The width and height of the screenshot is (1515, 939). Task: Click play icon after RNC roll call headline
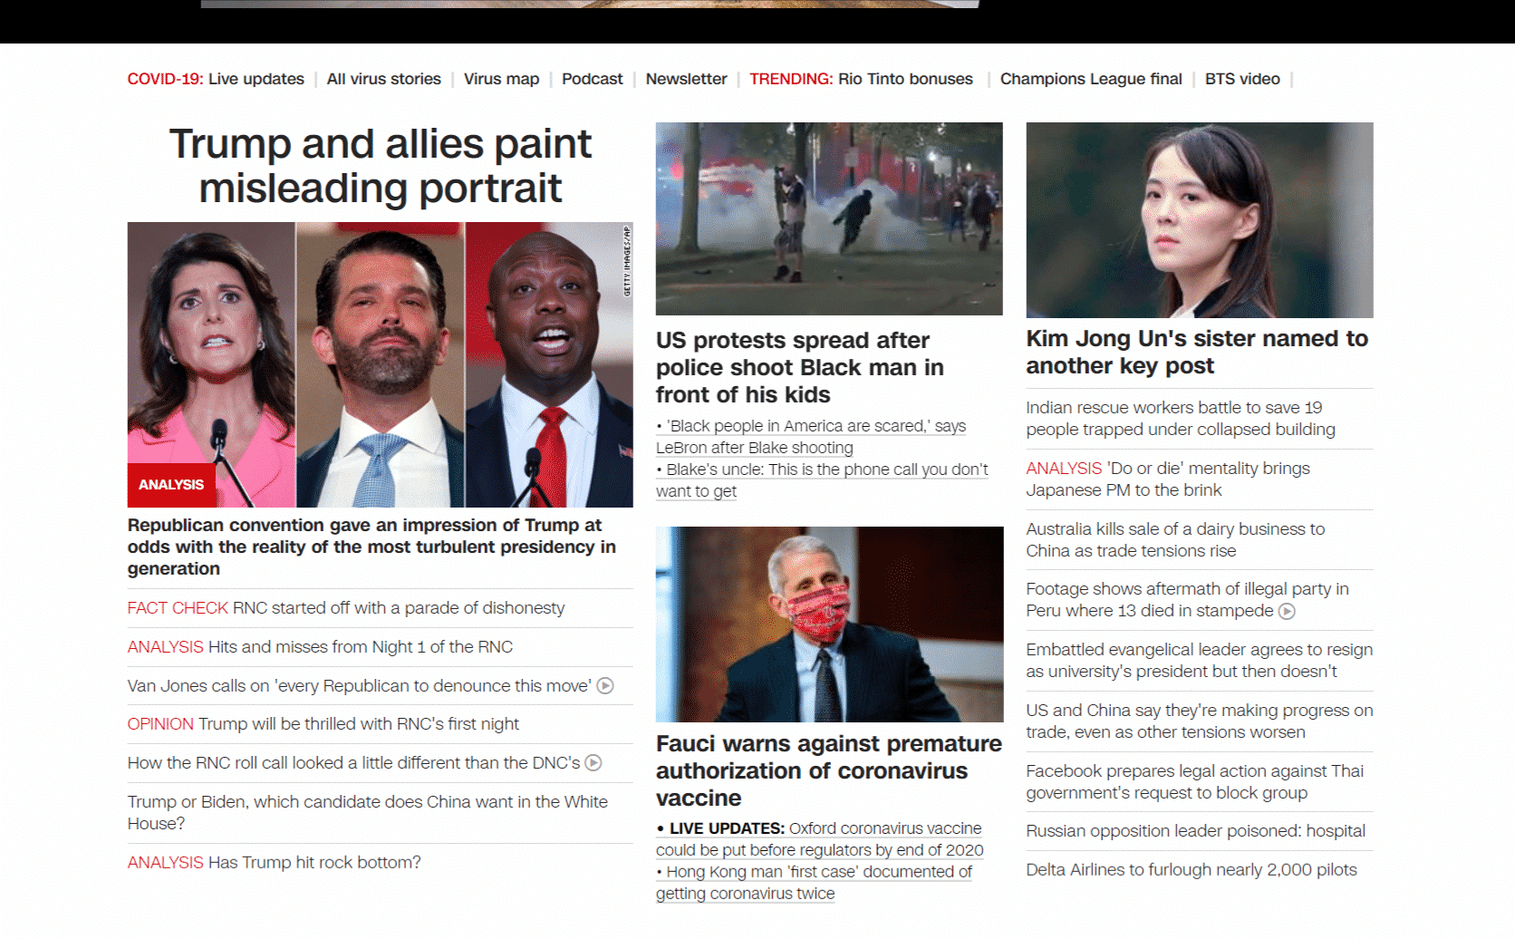(593, 763)
